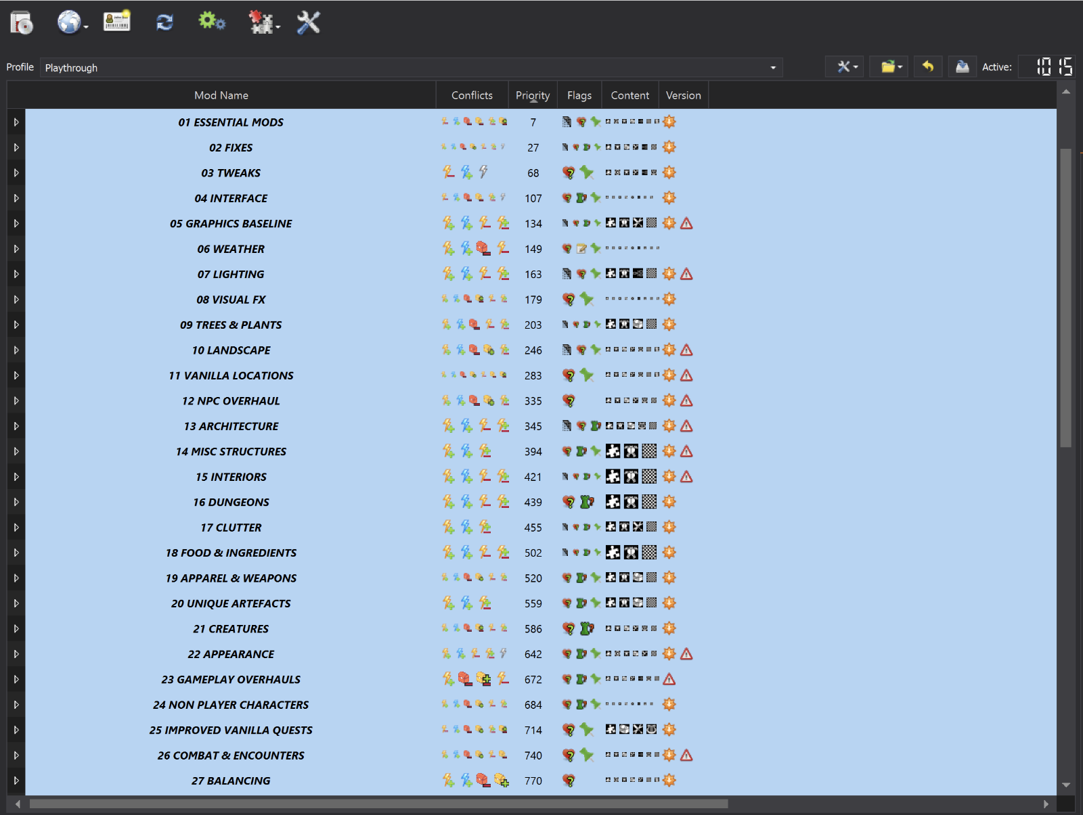Expand the 23 GAMEPLAY OVERHAULS separator
Image resolution: width=1083 pixels, height=815 pixels.
click(16, 680)
